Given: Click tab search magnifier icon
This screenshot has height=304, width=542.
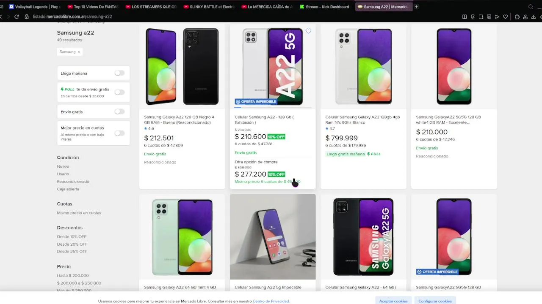Looking at the screenshot, I should [531, 7].
